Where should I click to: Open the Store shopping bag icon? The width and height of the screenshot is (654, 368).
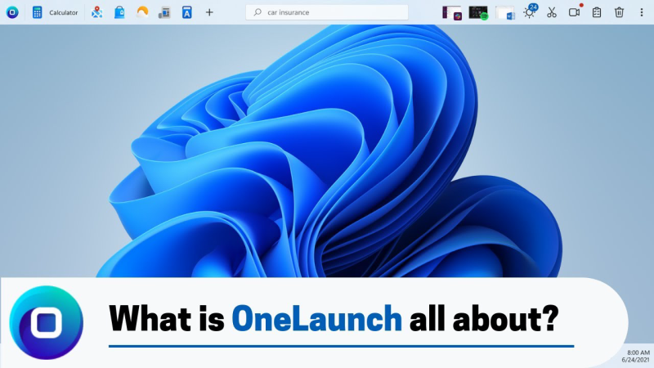pyautogui.click(x=119, y=12)
